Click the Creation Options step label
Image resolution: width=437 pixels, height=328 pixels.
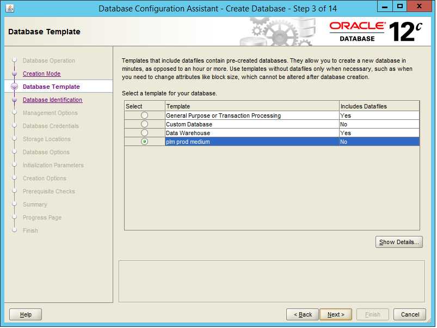(x=44, y=179)
